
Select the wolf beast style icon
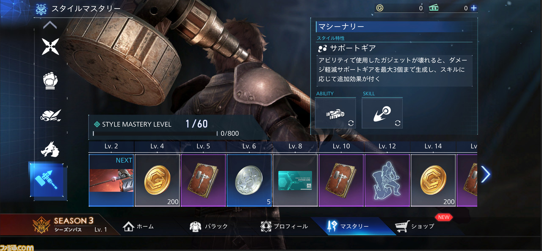tap(50, 149)
